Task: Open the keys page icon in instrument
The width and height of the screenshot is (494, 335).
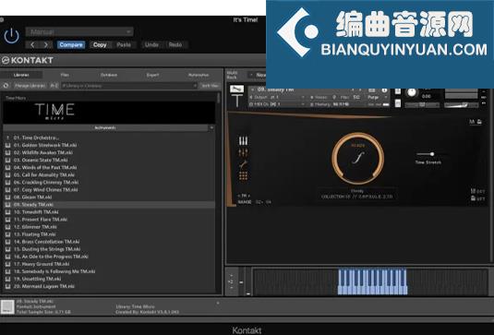Action: pyautogui.click(x=243, y=141)
